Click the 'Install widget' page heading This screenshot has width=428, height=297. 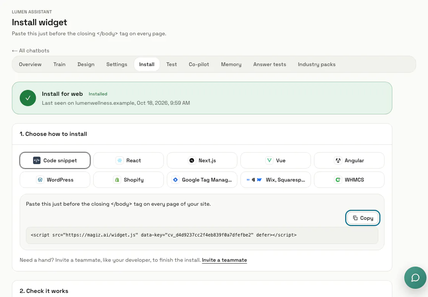39,22
